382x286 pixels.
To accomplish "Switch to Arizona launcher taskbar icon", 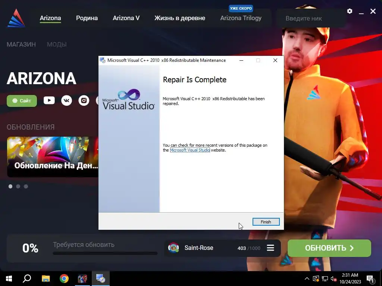I will point(82,279).
